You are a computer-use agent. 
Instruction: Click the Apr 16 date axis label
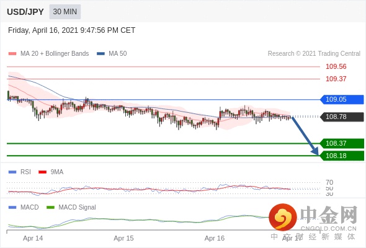(215, 238)
